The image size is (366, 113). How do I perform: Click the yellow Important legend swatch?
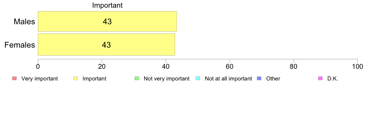[x=75, y=79]
